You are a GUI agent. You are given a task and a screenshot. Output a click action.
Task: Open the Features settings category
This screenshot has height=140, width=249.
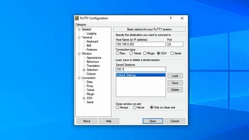click(92, 49)
